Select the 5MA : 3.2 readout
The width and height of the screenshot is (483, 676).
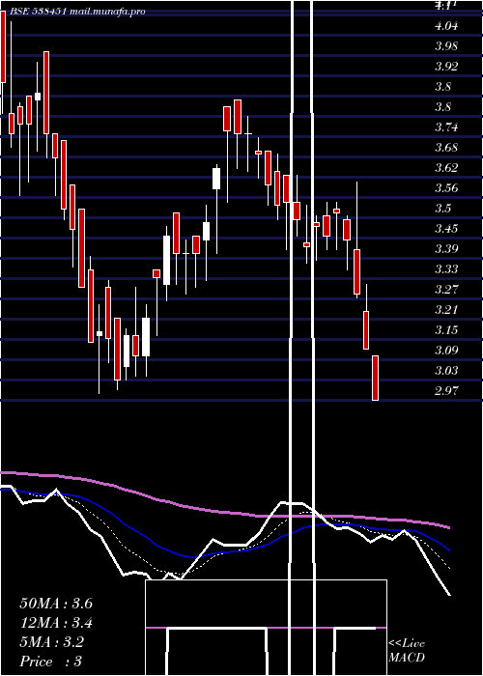52,642
